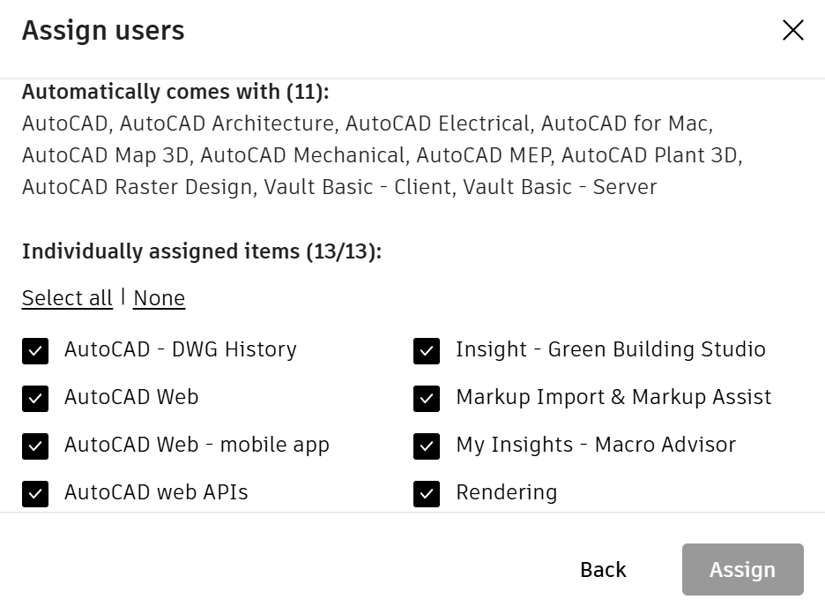
Task: Uncheck AutoCAD Web - mobile app
Action: (x=35, y=446)
